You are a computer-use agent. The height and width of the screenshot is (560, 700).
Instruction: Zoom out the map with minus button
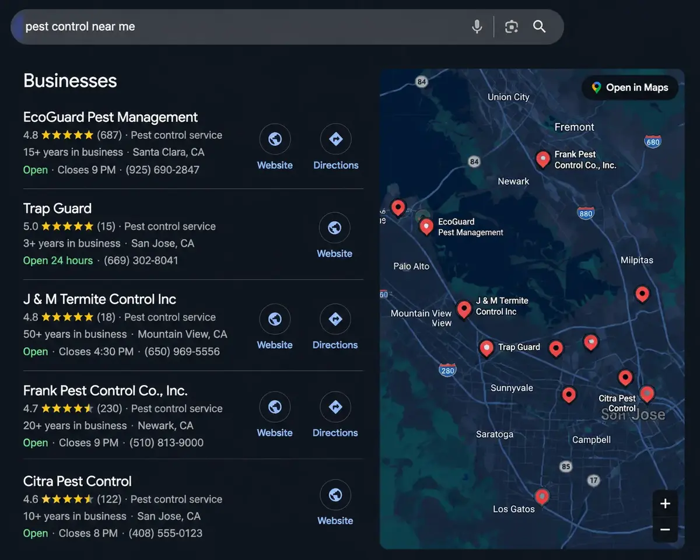coord(665,530)
